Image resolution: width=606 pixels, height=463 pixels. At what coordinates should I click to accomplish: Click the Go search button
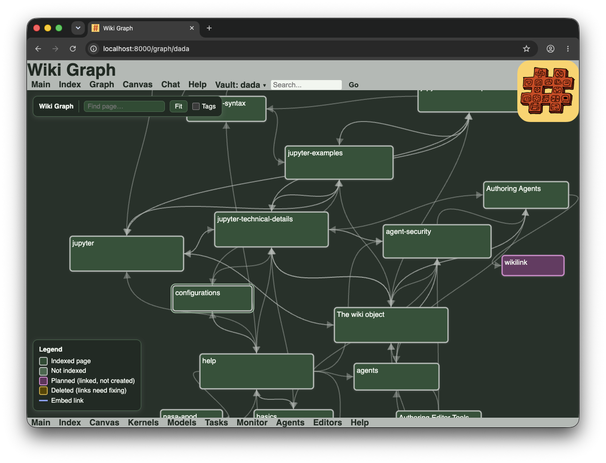coord(353,85)
